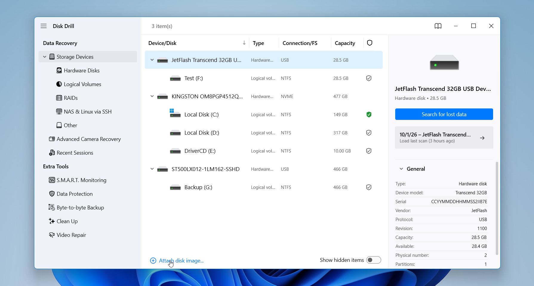Load last scan of JetFlash Transcend

(x=444, y=138)
